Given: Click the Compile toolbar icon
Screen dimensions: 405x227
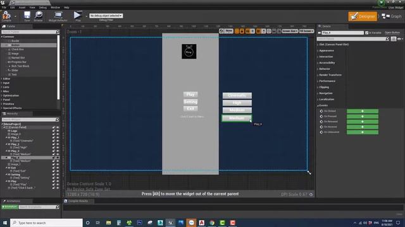Looking at the screenshot, I should click(x=6, y=16).
